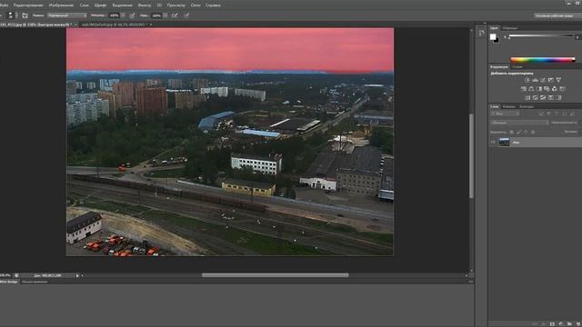This screenshot has width=582, height=327.
Task: Pick a color from the spectrum ramp
Action: [x=543, y=59]
